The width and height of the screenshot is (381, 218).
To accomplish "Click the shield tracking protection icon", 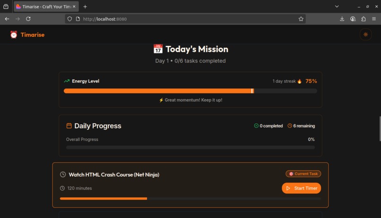I will [70, 19].
